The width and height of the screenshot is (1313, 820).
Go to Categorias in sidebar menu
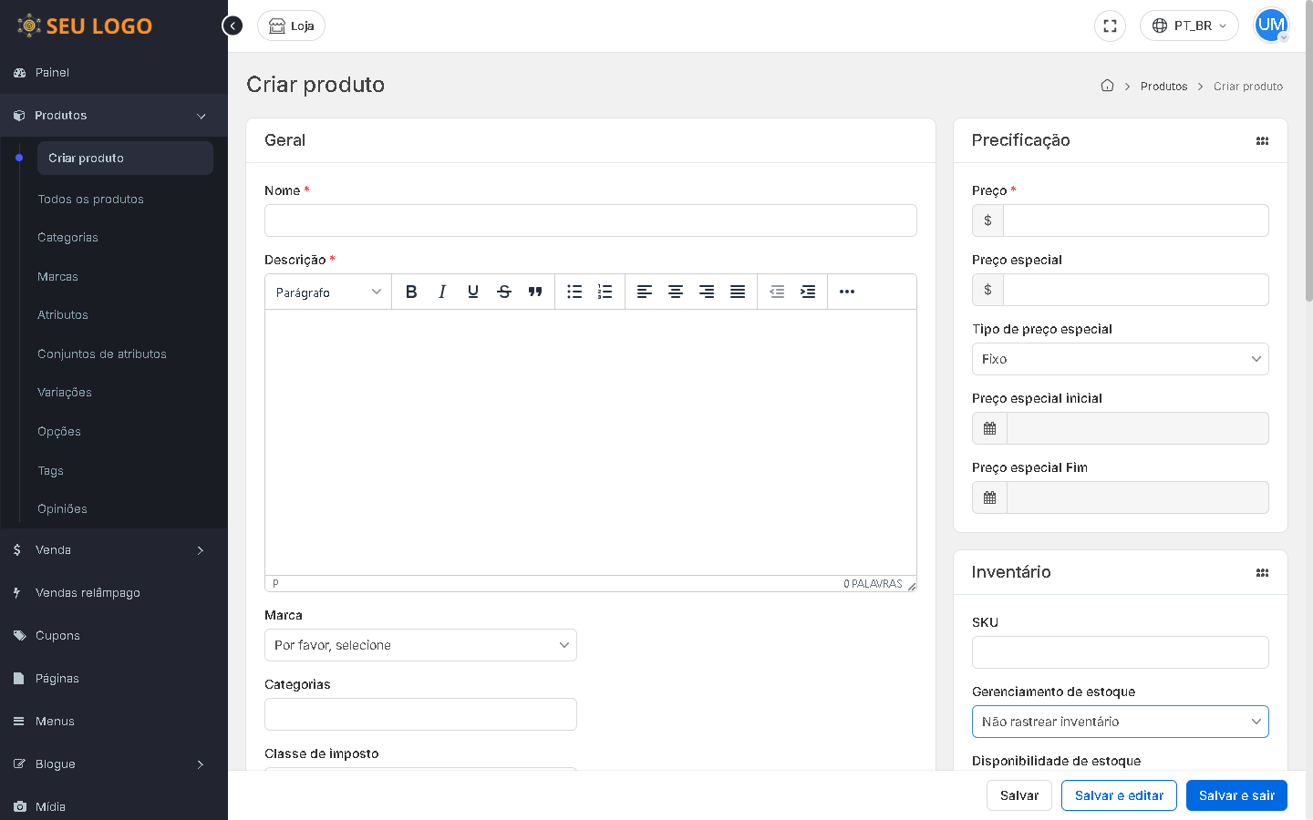click(67, 238)
